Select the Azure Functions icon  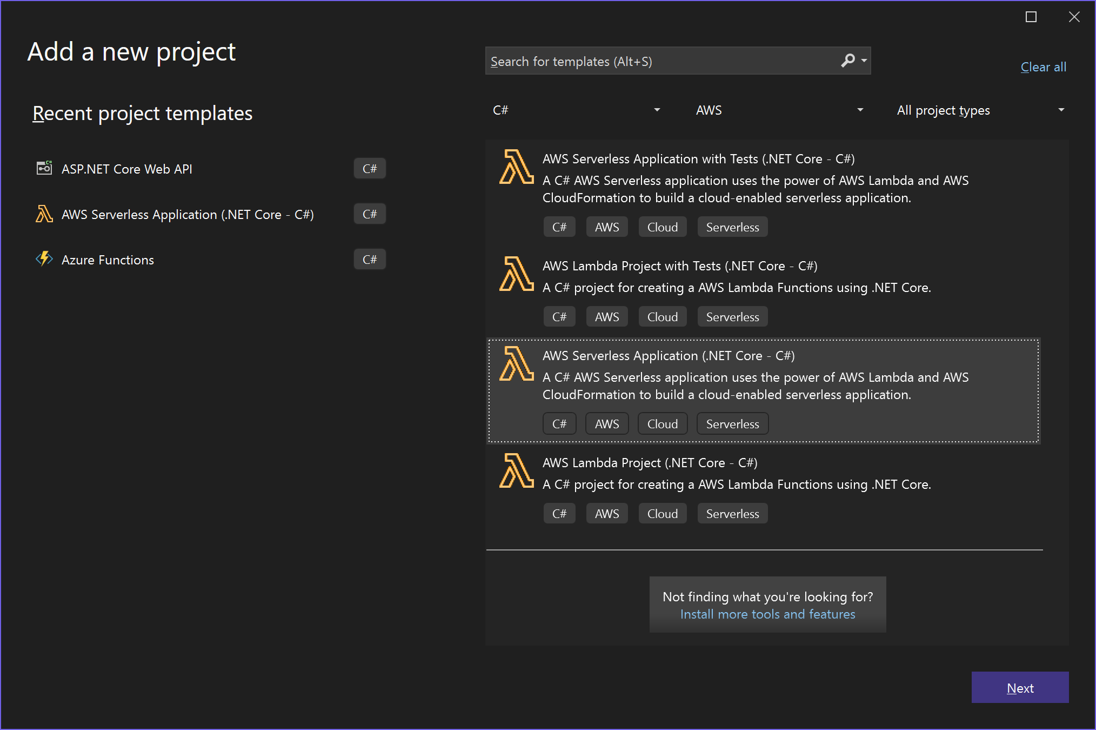44,259
